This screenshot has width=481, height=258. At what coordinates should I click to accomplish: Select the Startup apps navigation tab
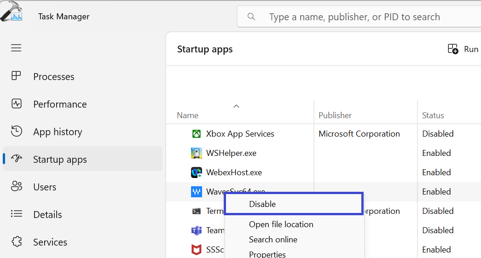[60, 160]
